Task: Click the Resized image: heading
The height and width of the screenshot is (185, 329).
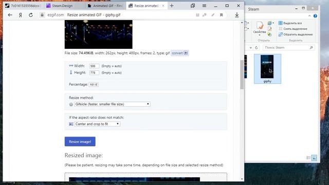Action: tap(84, 155)
